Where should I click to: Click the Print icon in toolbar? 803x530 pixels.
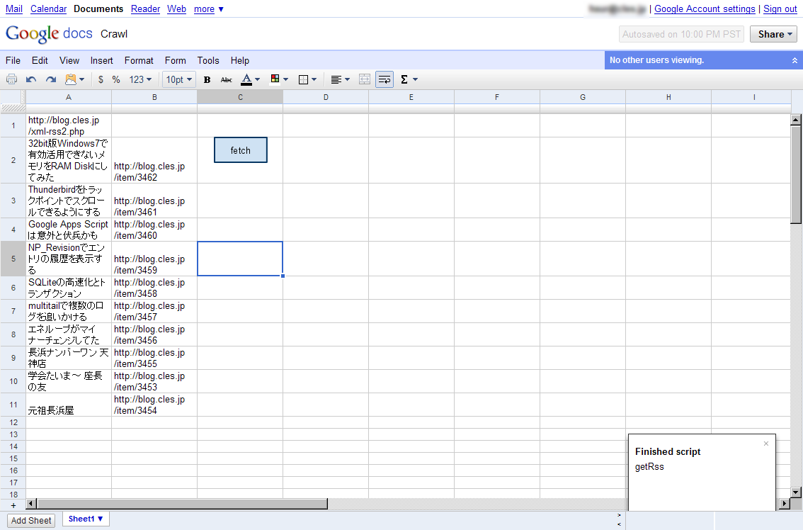12,79
